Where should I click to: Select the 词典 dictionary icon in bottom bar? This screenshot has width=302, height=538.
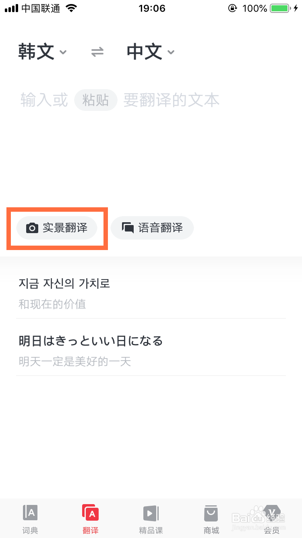(x=30, y=513)
